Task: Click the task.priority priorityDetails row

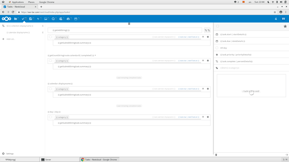Action: (251, 55)
